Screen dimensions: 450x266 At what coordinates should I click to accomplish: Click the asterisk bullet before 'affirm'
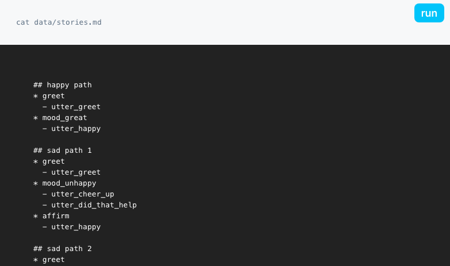pos(36,217)
